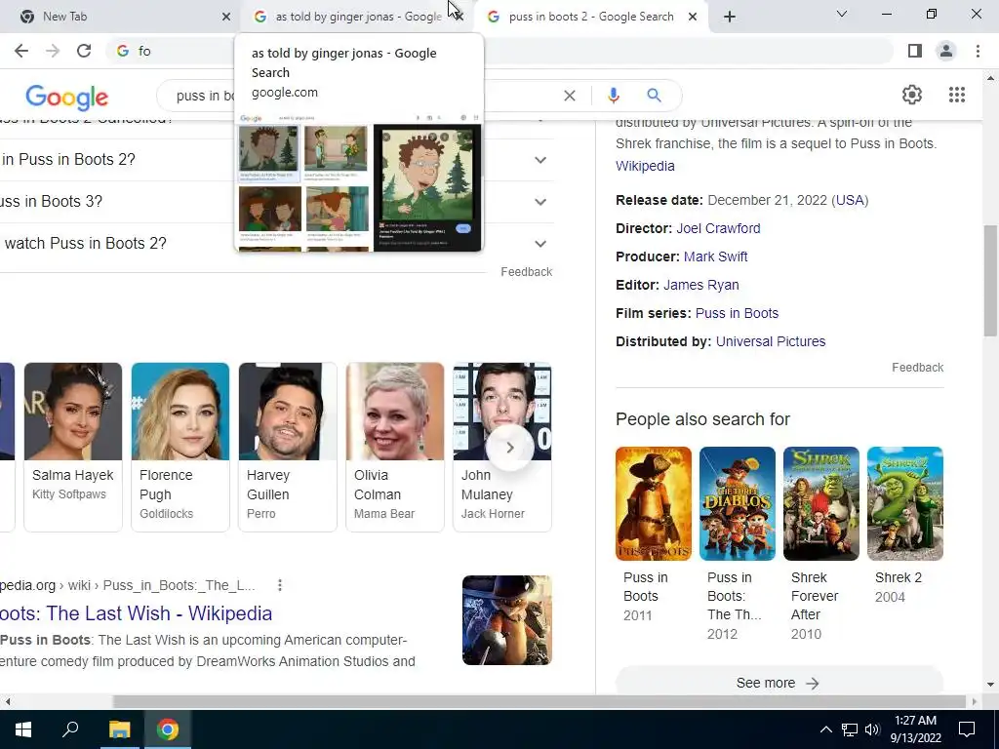Select the Florence Pugh cast card
Screen dimensions: 999x749
(180, 447)
